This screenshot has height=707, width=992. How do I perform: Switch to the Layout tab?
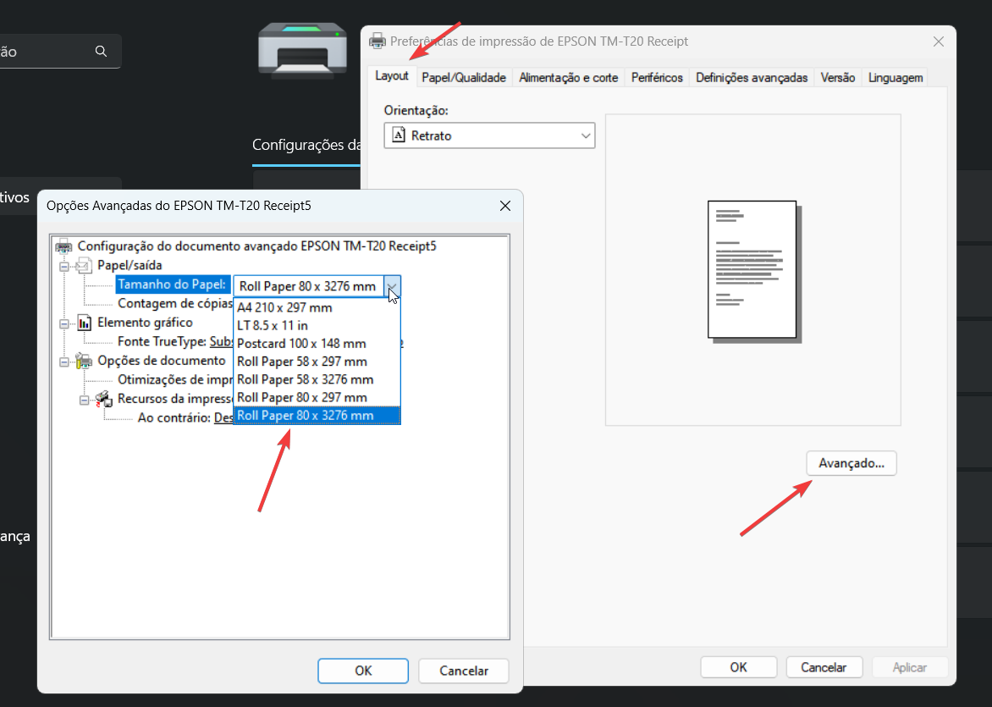pyautogui.click(x=392, y=76)
